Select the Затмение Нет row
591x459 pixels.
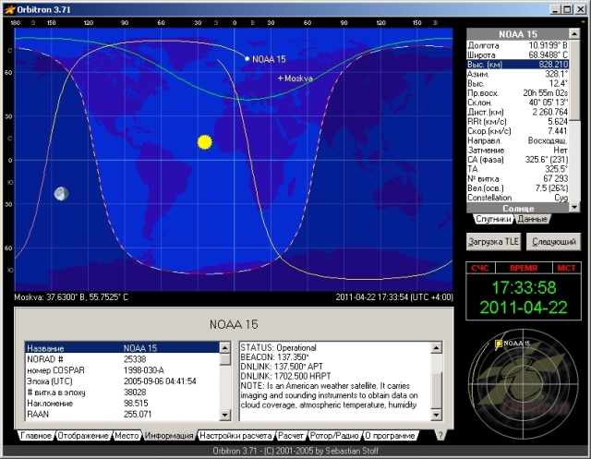518,150
